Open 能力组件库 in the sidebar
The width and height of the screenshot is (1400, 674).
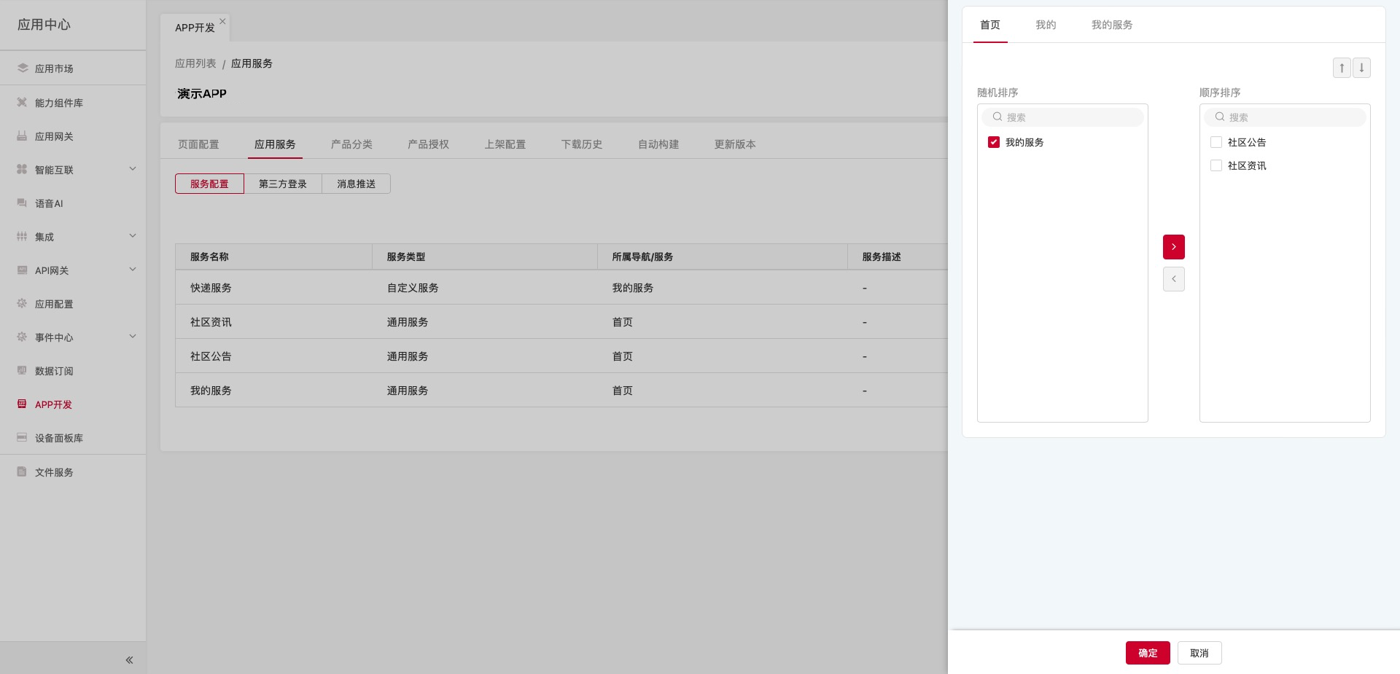58,103
